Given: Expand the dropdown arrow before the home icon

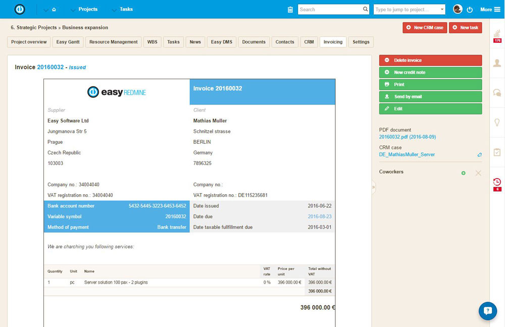Looking at the screenshot, I should coord(46,10).
